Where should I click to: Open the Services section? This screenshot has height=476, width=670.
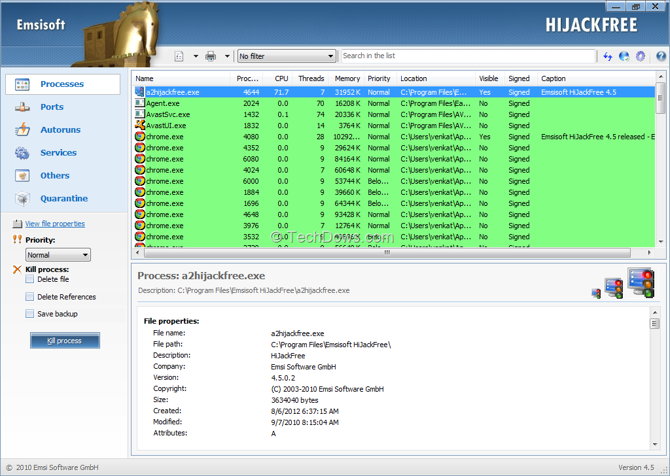pyautogui.click(x=58, y=152)
